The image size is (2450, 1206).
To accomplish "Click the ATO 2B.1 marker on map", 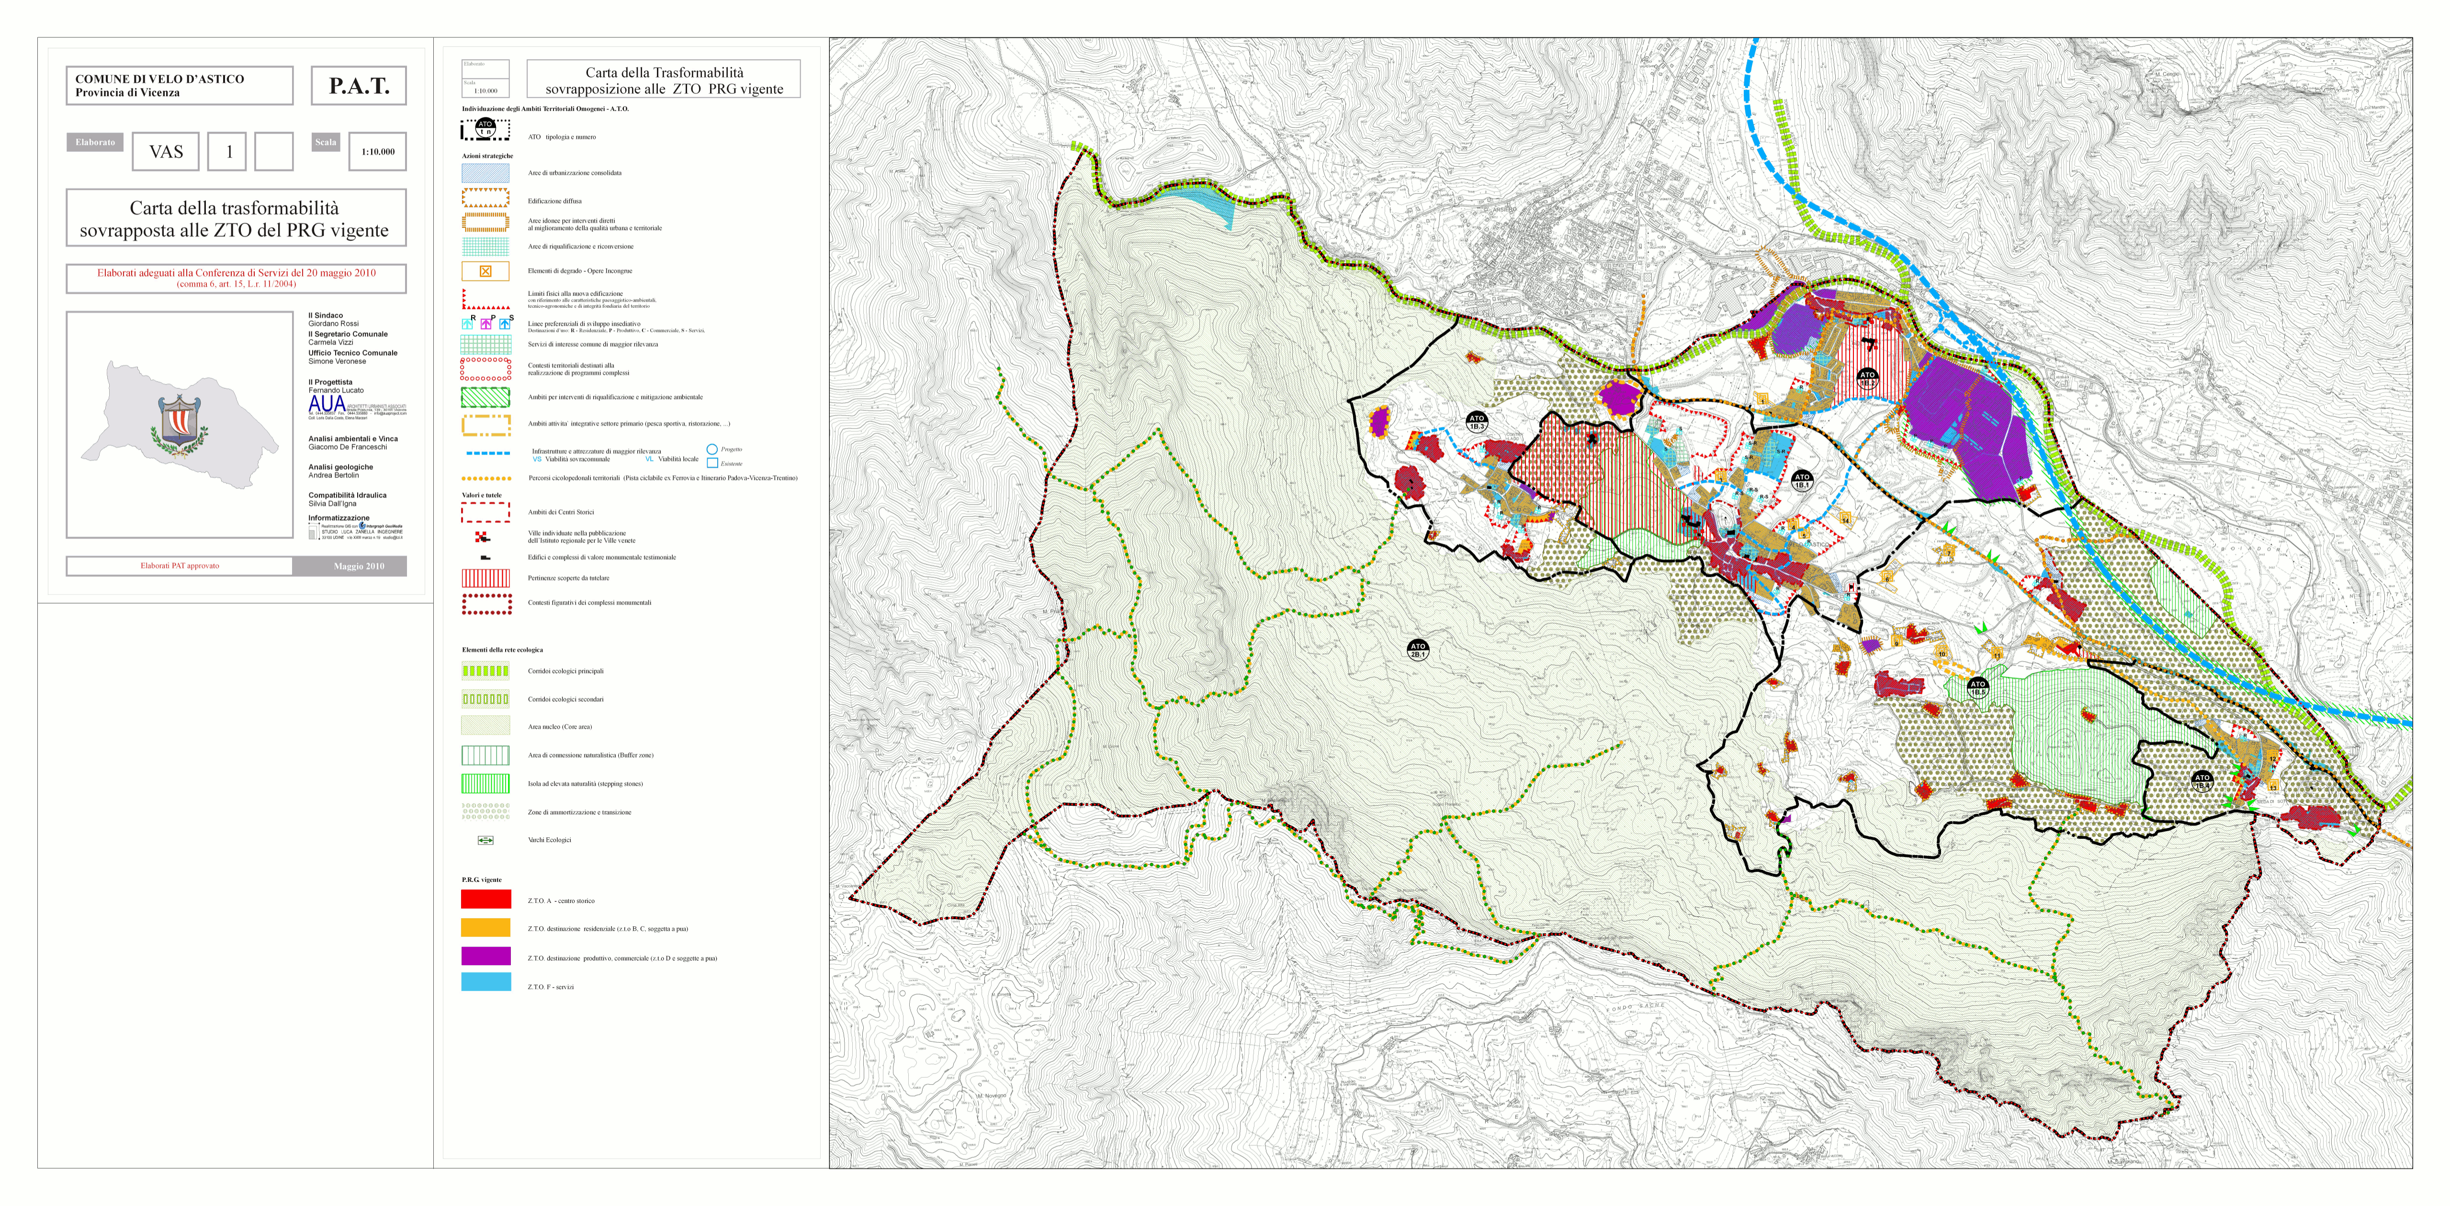I will coord(1417,651).
